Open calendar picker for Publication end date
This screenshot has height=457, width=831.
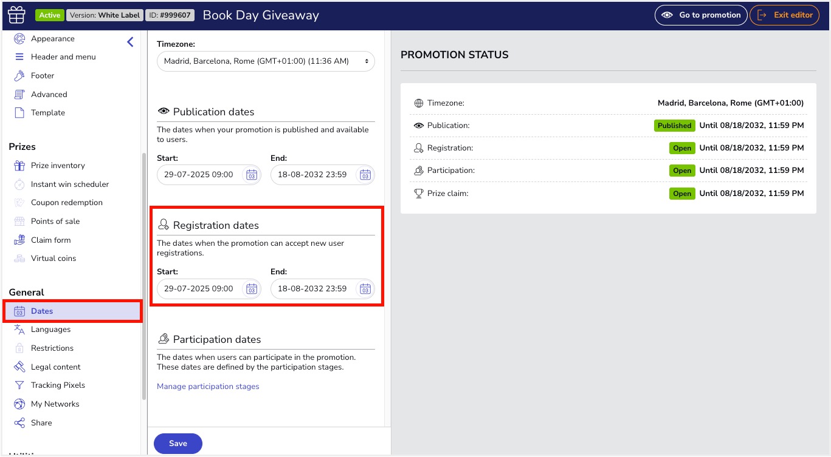click(365, 175)
